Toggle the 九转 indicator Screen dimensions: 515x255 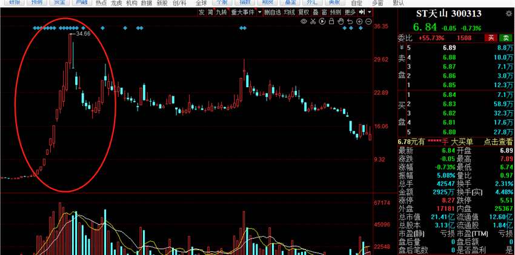pos(221,12)
